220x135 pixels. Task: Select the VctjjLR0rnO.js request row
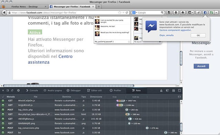click(90, 105)
